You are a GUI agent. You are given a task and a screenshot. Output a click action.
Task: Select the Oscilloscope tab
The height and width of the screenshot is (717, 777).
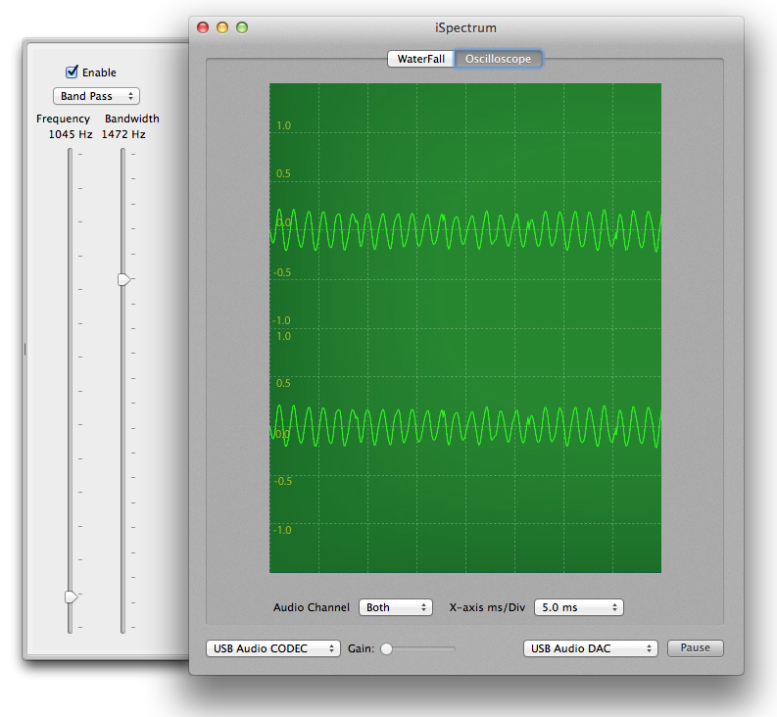498,59
